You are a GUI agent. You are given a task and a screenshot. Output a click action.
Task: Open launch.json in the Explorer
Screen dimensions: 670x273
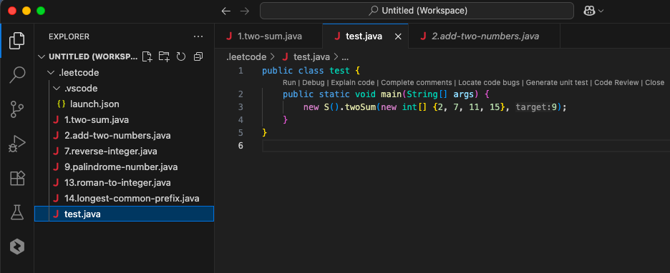click(x=124, y=104)
